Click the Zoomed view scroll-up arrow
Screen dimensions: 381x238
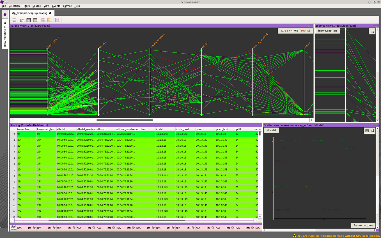377,29
